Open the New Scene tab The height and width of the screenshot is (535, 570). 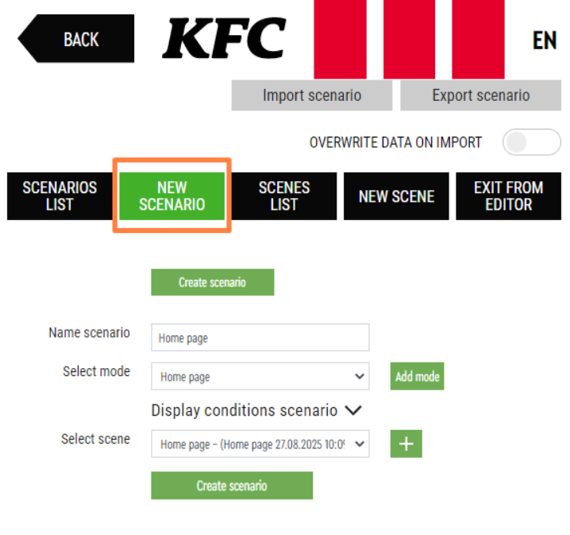click(396, 196)
